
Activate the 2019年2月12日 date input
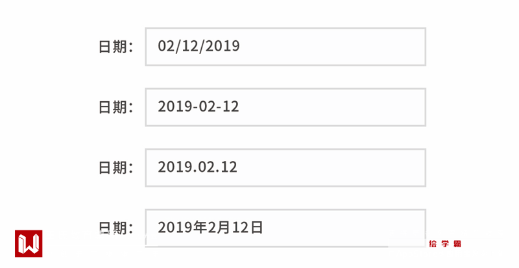click(285, 227)
